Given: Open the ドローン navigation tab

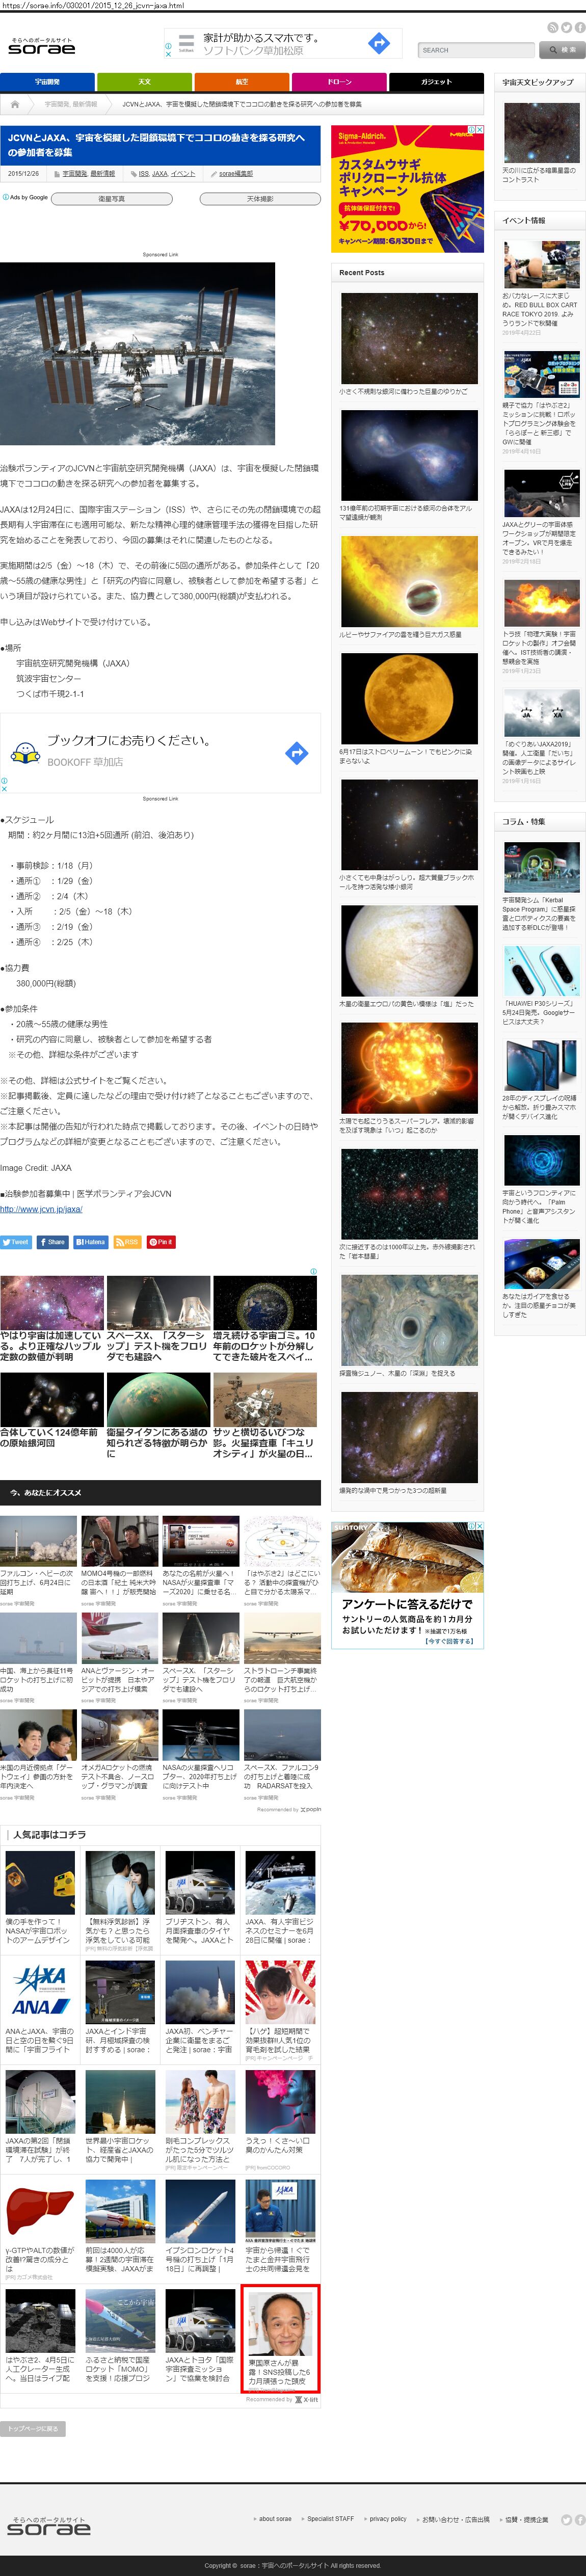Looking at the screenshot, I should pos(339,82).
